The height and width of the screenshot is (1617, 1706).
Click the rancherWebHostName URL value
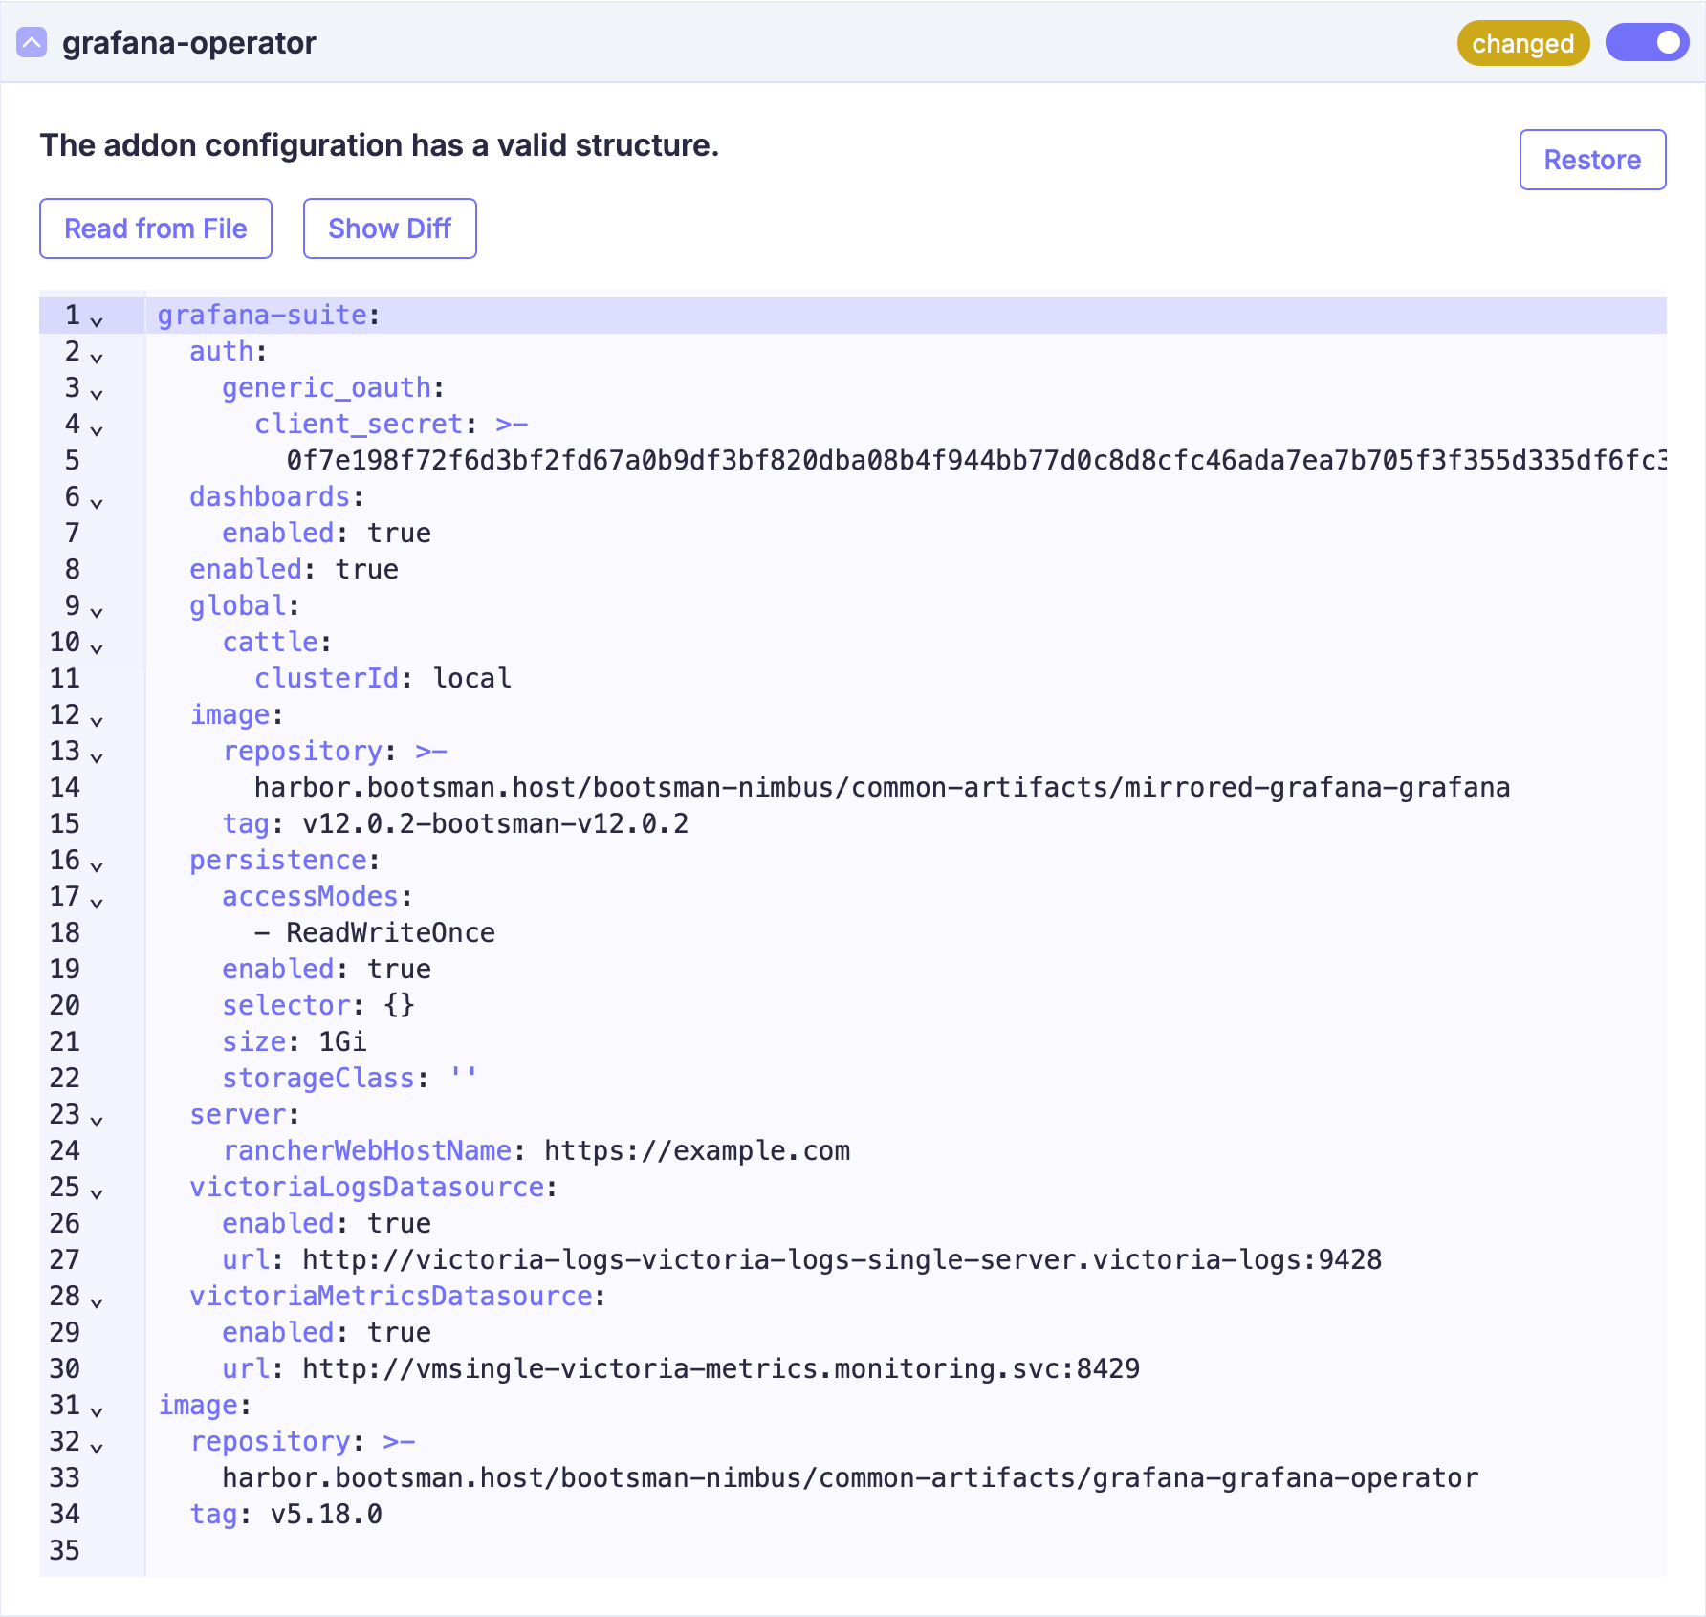[x=696, y=1151]
